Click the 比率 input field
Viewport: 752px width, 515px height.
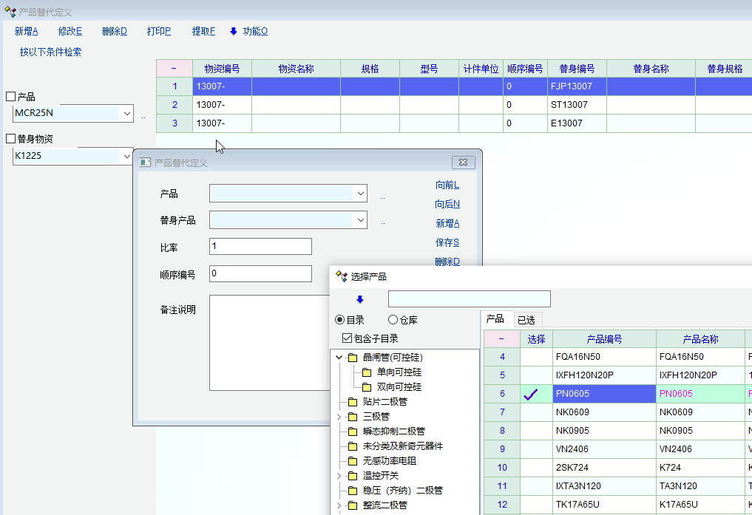(260, 246)
